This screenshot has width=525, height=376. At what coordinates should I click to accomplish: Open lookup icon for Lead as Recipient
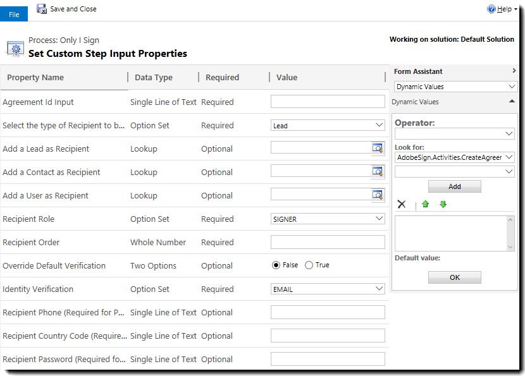(378, 148)
